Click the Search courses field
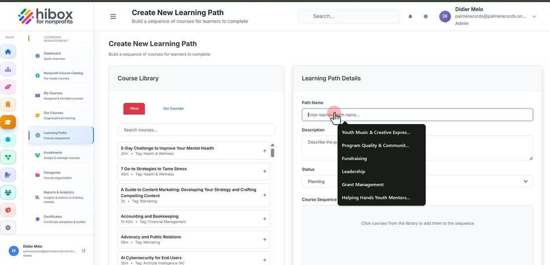Viewport: 550px width, 265px height. tap(196, 130)
